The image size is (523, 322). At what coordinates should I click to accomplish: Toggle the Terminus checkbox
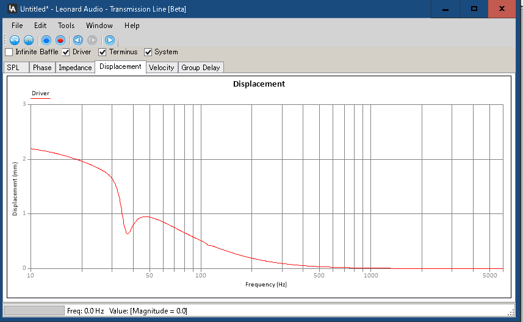tap(103, 52)
